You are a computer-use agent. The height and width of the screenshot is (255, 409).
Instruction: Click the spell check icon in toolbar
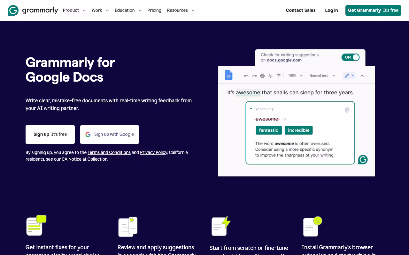click(x=270, y=76)
